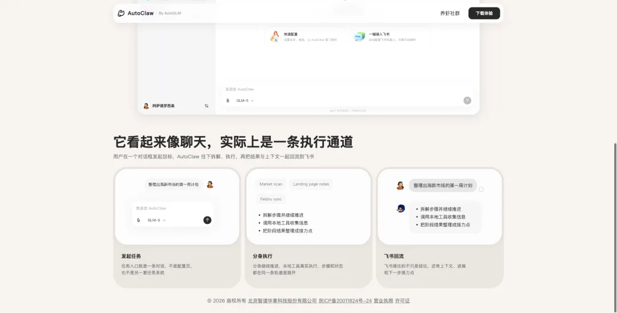Click the orange user avatar in 飞书回流 card

pyautogui.click(x=400, y=186)
